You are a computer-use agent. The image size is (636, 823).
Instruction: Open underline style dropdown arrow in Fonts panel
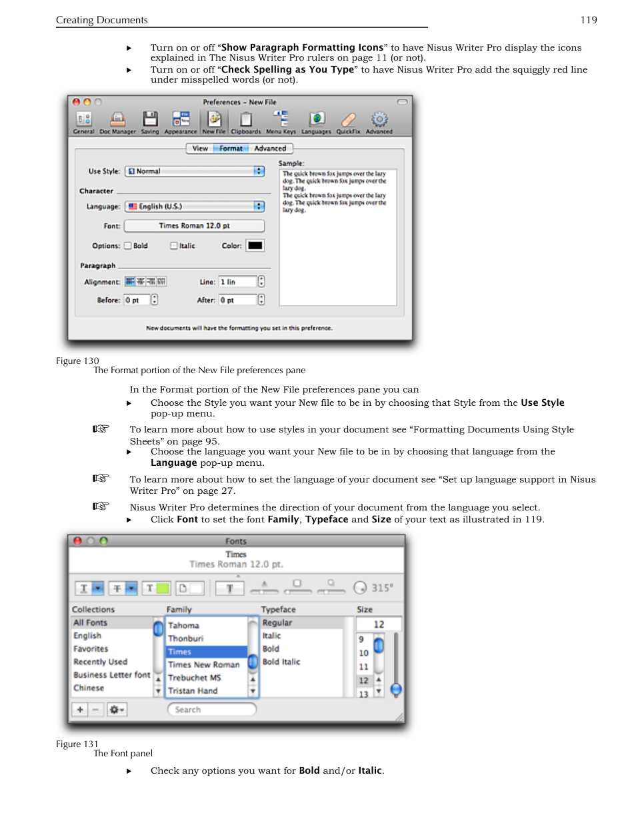[98, 588]
